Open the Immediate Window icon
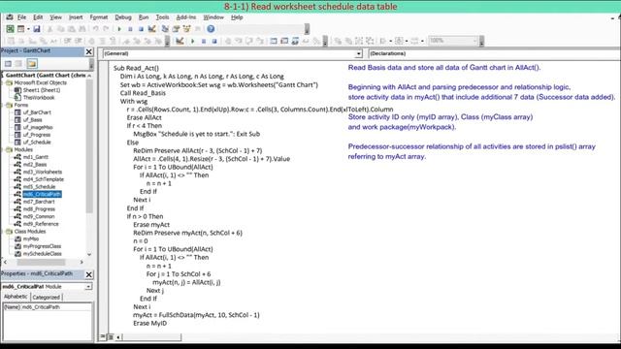This screenshot has width=621, height=349. click(284, 41)
